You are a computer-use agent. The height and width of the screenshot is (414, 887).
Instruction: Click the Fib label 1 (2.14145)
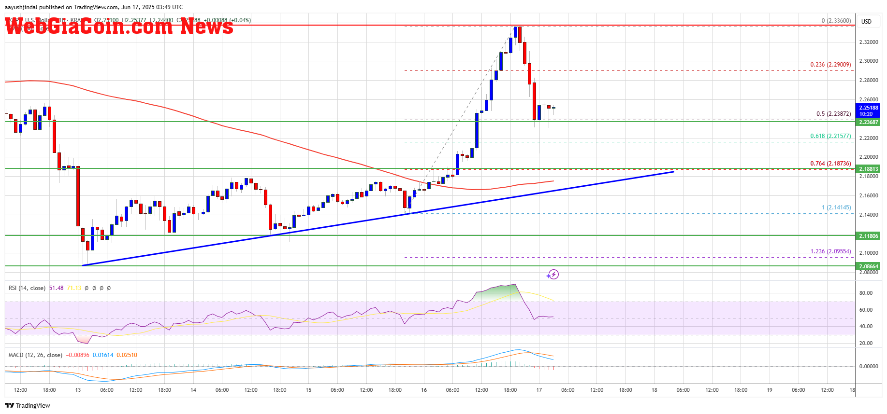836,207
